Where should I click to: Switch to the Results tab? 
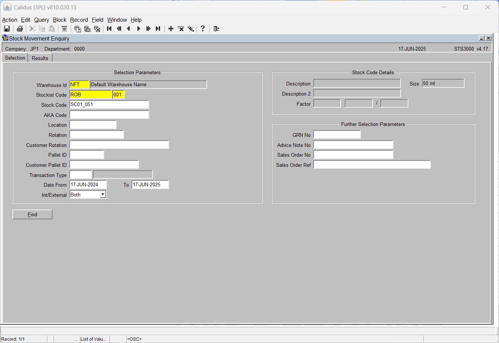click(x=40, y=58)
